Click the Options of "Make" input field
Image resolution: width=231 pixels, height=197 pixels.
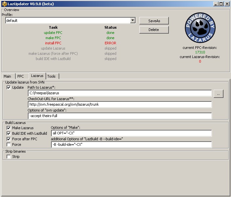[x=131, y=133]
